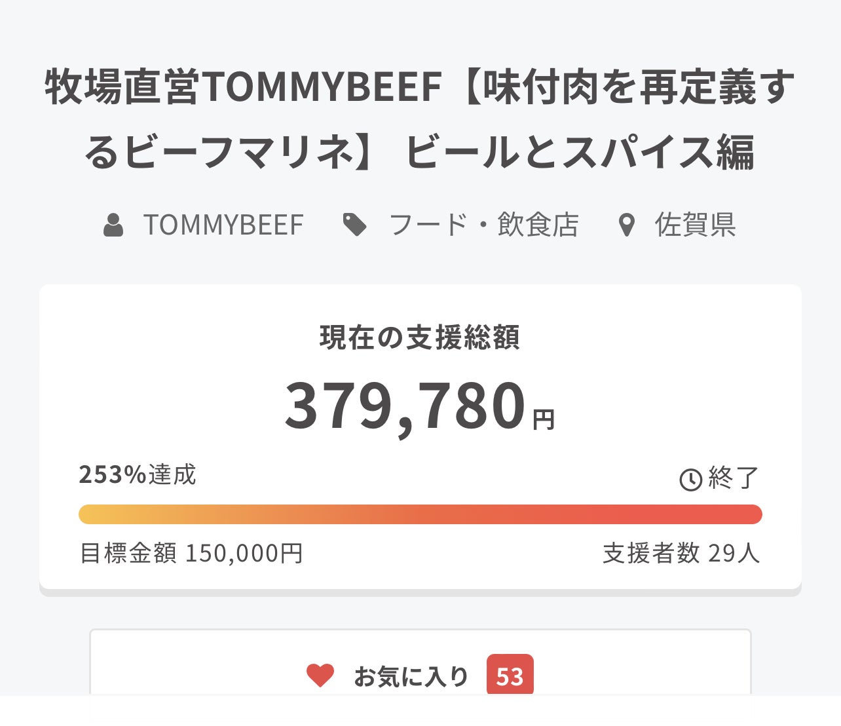Viewport: 841px width, 726px height.
Task: Open the TOMMYBEEF owner profile link
Action: (x=223, y=225)
